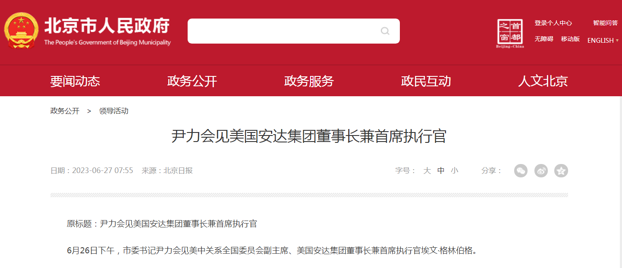Viewport: 622px width, 268px height.
Task: Click the search magnifier icon
Action: pyautogui.click(x=385, y=31)
